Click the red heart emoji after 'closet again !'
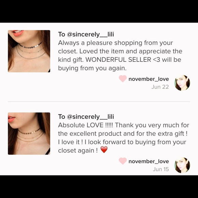The width and height of the screenshot is (198, 198). click(104, 150)
